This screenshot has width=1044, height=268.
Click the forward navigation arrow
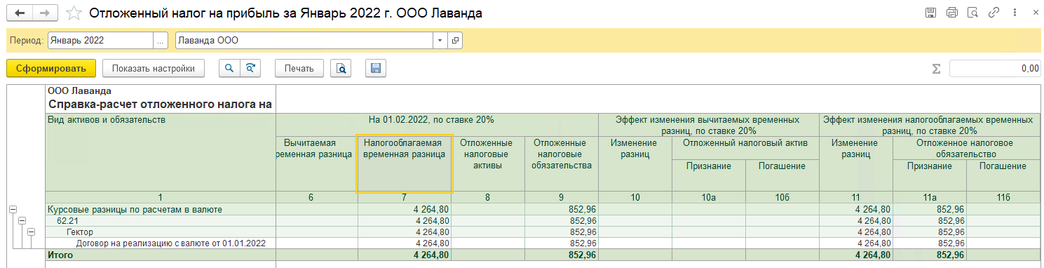(44, 13)
